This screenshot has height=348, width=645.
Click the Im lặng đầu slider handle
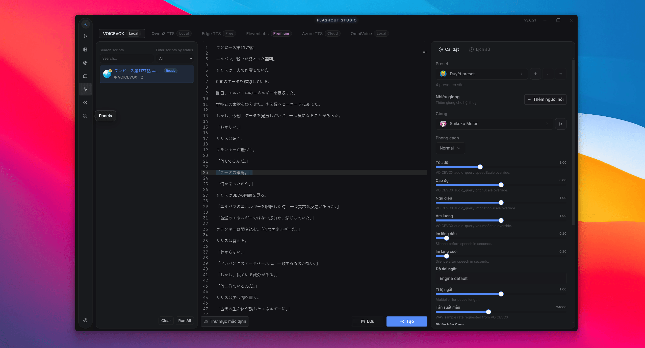(x=447, y=238)
